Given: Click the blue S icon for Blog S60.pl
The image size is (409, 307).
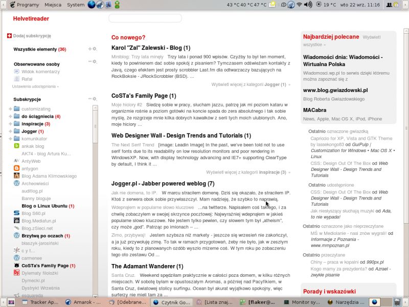Looking at the screenshot, I should pyautogui.click(x=17, y=213).
